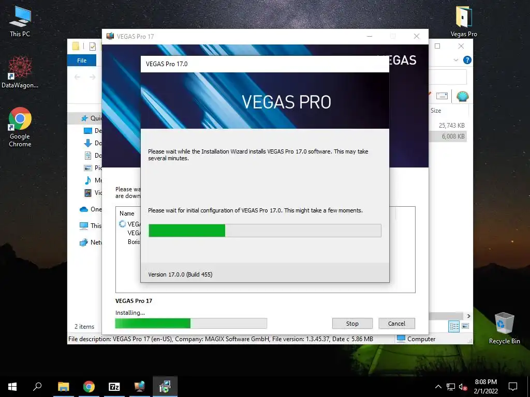Expand the File Explorer ribbon chevron
This screenshot has width=530, height=397.
[455, 60]
